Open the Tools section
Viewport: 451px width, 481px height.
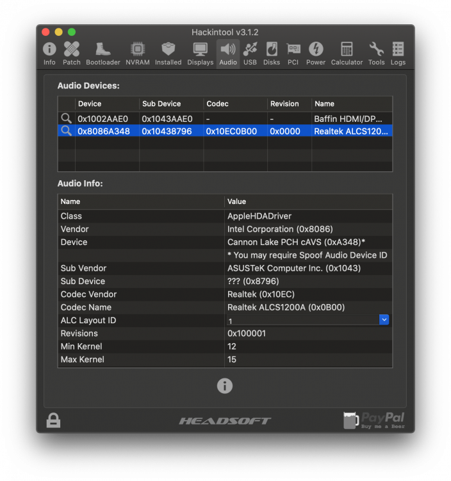(376, 54)
